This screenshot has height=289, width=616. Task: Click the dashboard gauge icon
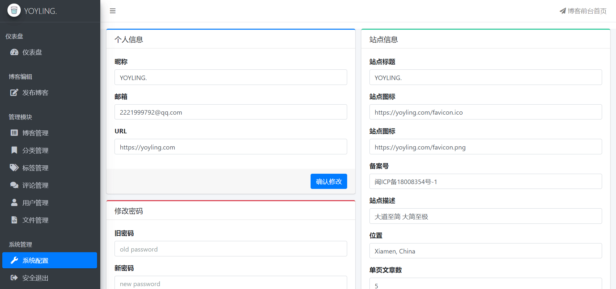click(14, 52)
